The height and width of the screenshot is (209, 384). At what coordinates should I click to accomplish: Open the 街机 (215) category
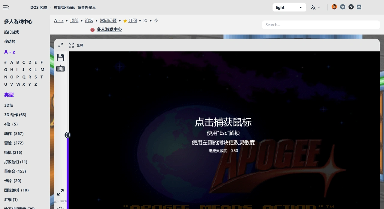click(13, 152)
